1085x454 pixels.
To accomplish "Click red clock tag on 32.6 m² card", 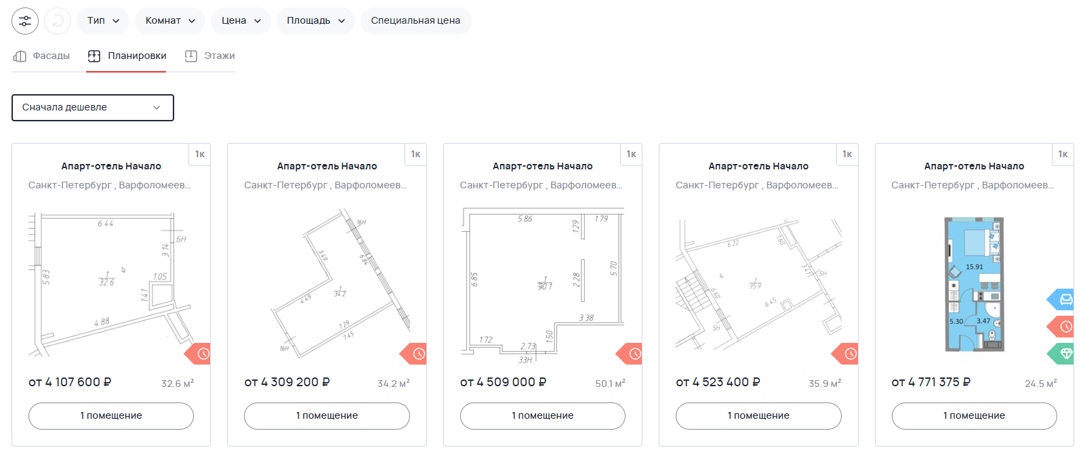I will (x=202, y=354).
